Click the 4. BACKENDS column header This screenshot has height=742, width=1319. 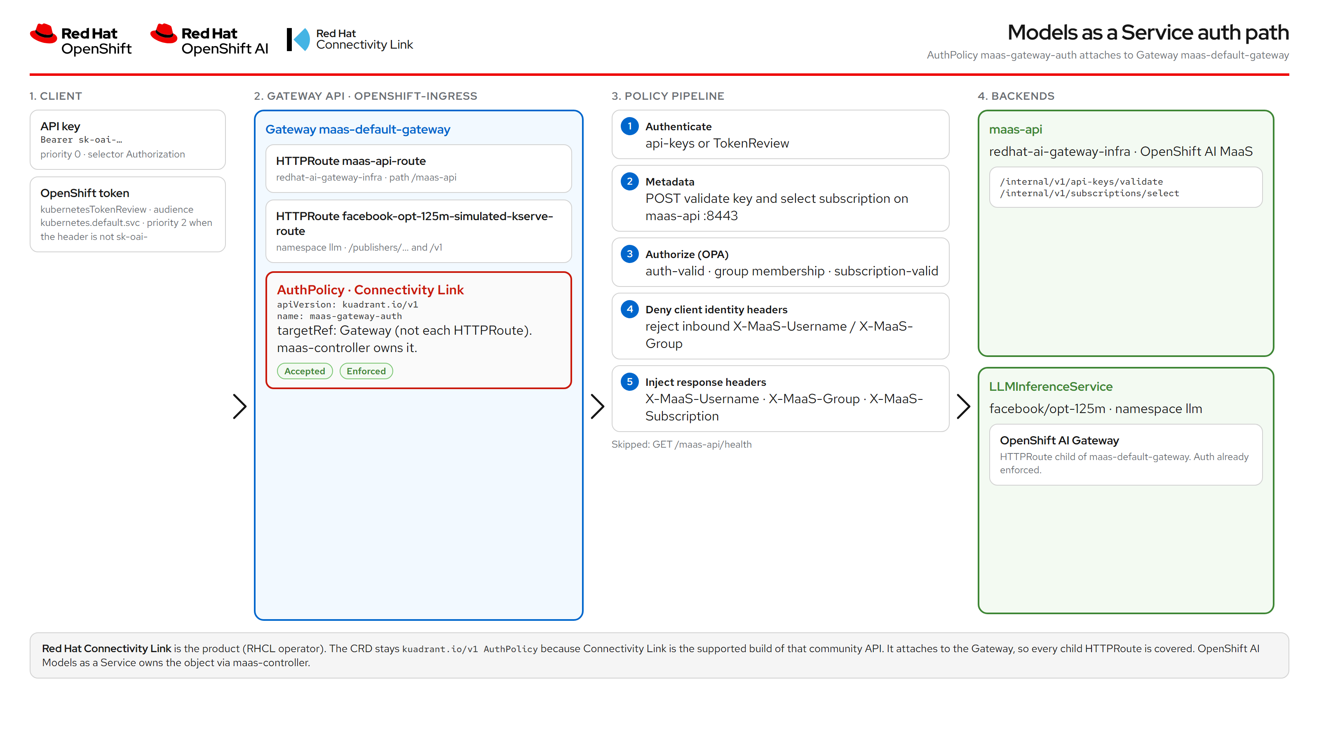click(x=1016, y=96)
